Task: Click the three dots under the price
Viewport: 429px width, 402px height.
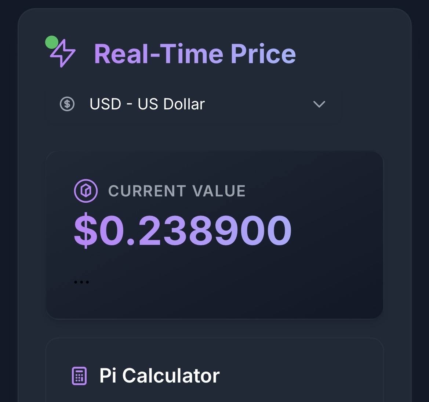Action: coord(81,282)
